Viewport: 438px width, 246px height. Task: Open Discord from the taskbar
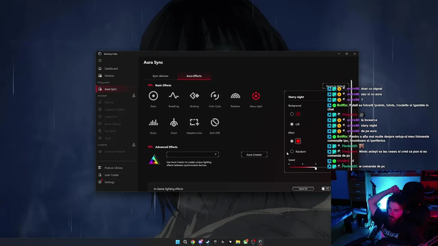pos(200,242)
